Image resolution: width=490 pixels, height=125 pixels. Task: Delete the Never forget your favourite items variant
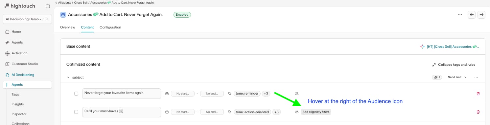(478, 94)
